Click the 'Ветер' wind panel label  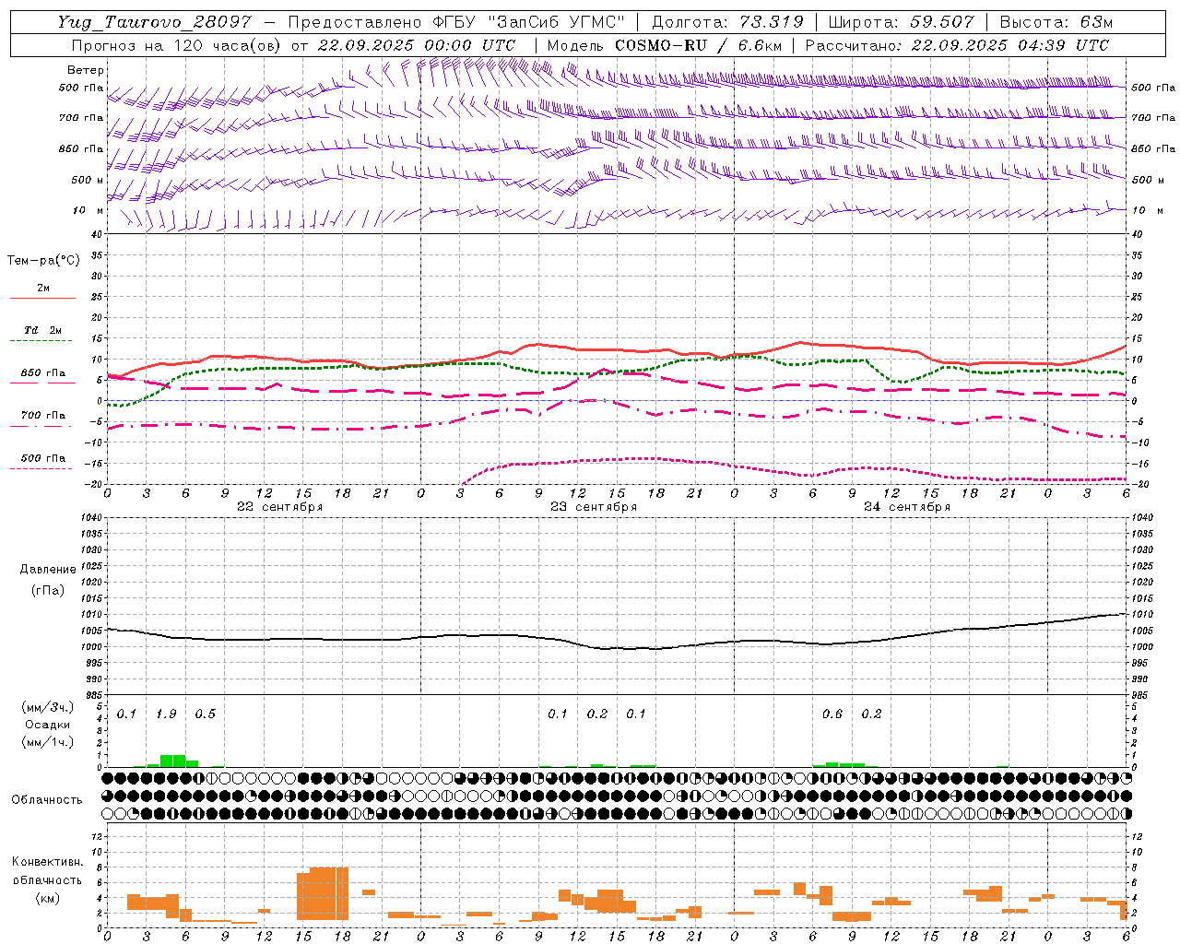(x=86, y=70)
